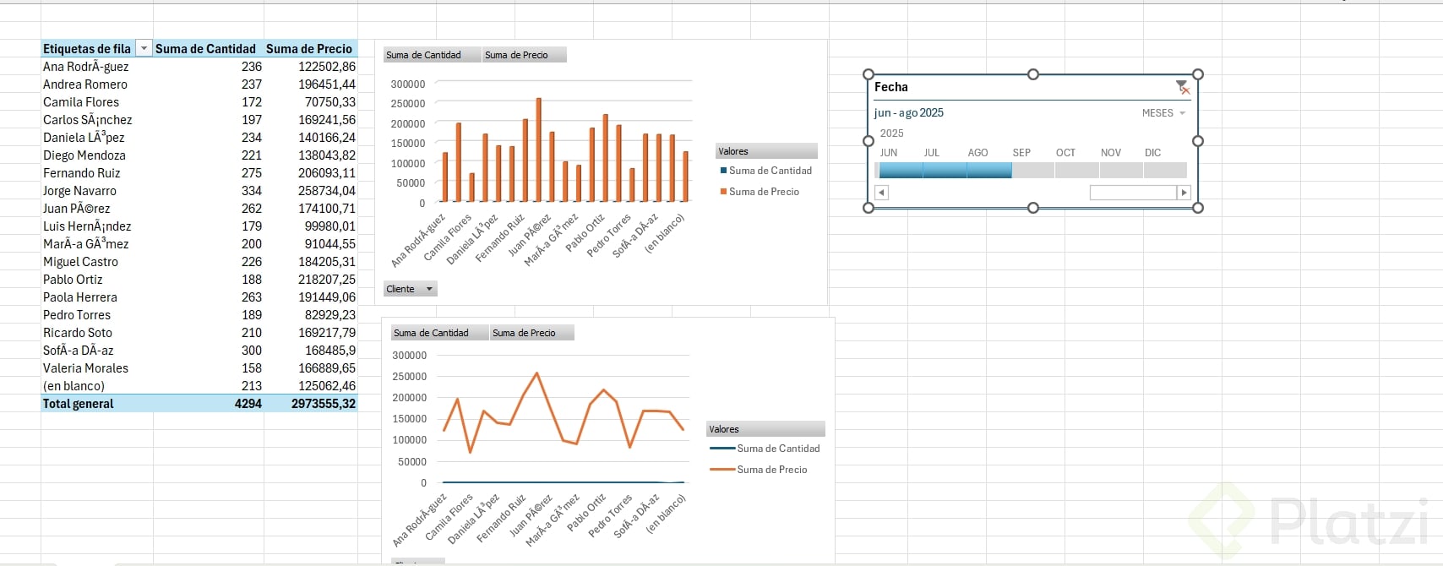This screenshot has height=566, width=1443.
Task: Click the timeline right scroll arrow
Action: [1184, 193]
